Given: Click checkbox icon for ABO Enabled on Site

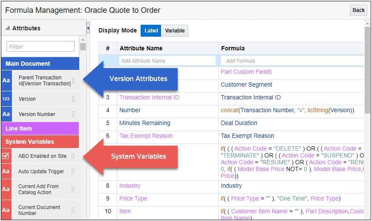Looking at the screenshot, I should coord(6,156).
